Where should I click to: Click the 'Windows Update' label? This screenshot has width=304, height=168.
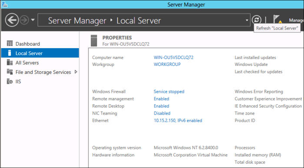tap(251, 65)
